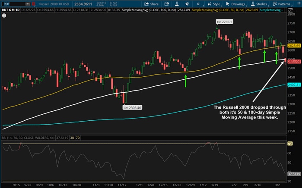Screen dimensions: 302x188
Task: Click the D: 3/6/26 date value
Action: coord(29,10)
